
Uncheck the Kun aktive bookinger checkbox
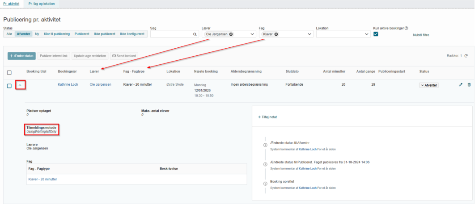click(x=376, y=34)
